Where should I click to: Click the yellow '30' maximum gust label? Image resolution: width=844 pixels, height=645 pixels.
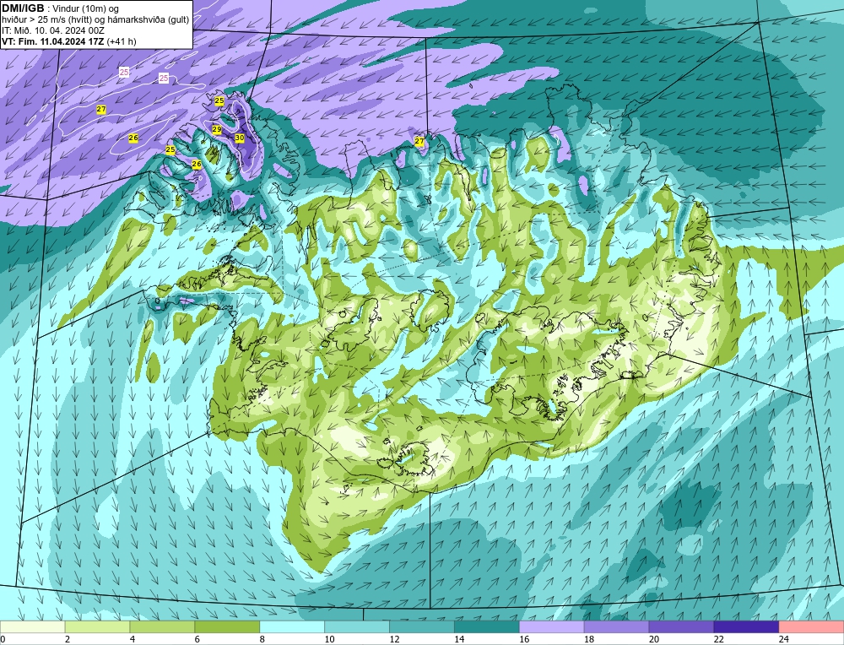[x=240, y=138]
